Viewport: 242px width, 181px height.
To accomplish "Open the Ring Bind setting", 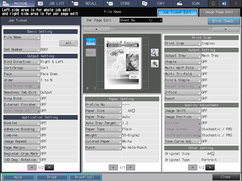I will coord(22,98).
